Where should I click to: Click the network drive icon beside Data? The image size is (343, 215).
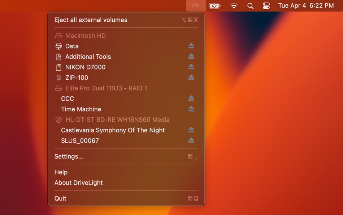pyautogui.click(x=58, y=46)
